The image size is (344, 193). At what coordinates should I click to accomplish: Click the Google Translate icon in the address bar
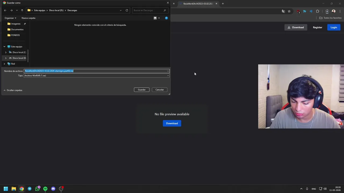point(283,11)
